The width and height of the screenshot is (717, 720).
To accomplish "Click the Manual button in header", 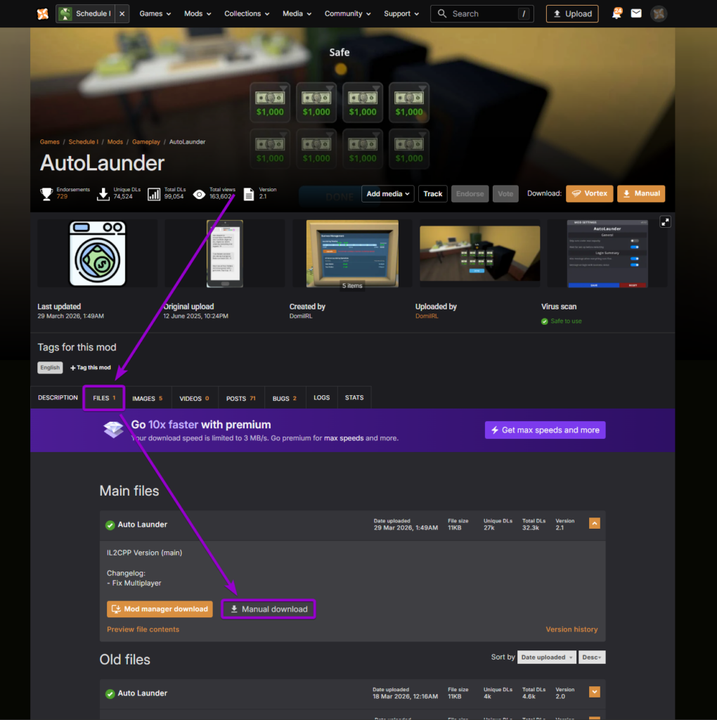I will [x=641, y=194].
